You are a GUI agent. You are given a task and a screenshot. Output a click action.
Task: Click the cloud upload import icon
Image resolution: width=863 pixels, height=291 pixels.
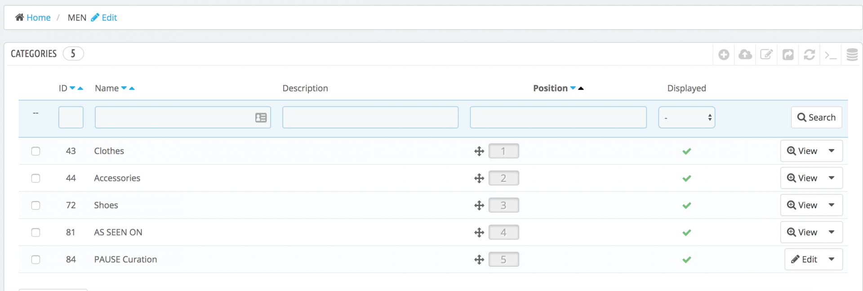(x=745, y=55)
